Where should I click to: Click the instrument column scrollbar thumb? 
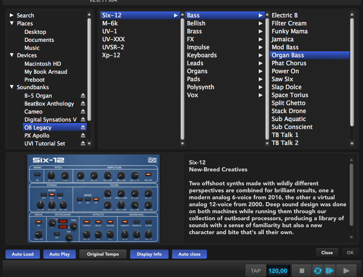(x=182, y=79)
